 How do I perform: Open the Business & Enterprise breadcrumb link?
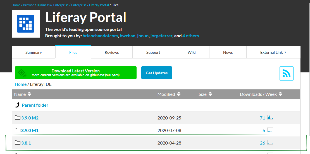click(53, 5)
